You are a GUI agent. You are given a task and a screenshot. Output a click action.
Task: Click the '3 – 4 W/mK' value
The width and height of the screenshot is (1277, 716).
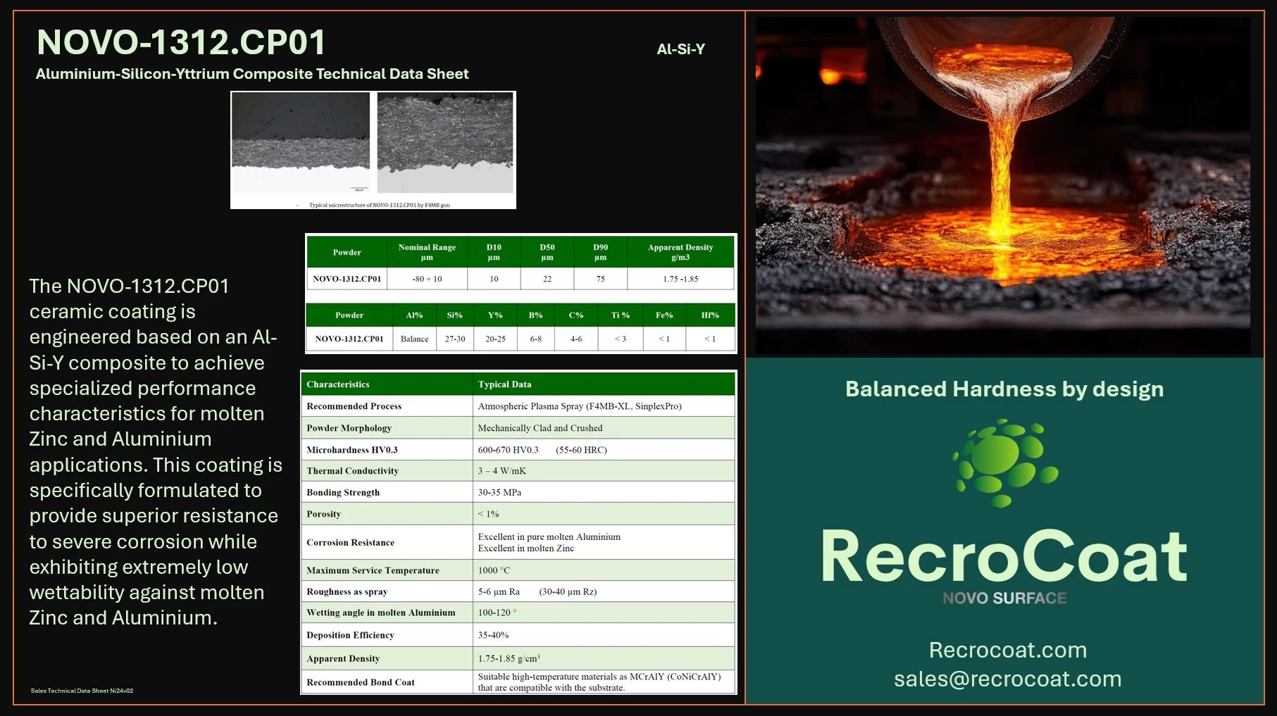point(502,471)
